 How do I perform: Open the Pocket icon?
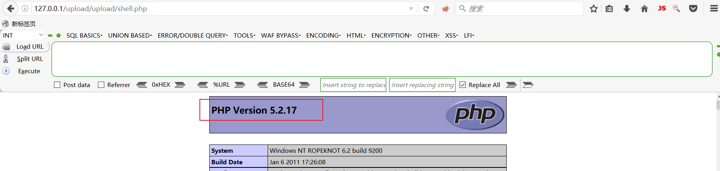[693, 8]
